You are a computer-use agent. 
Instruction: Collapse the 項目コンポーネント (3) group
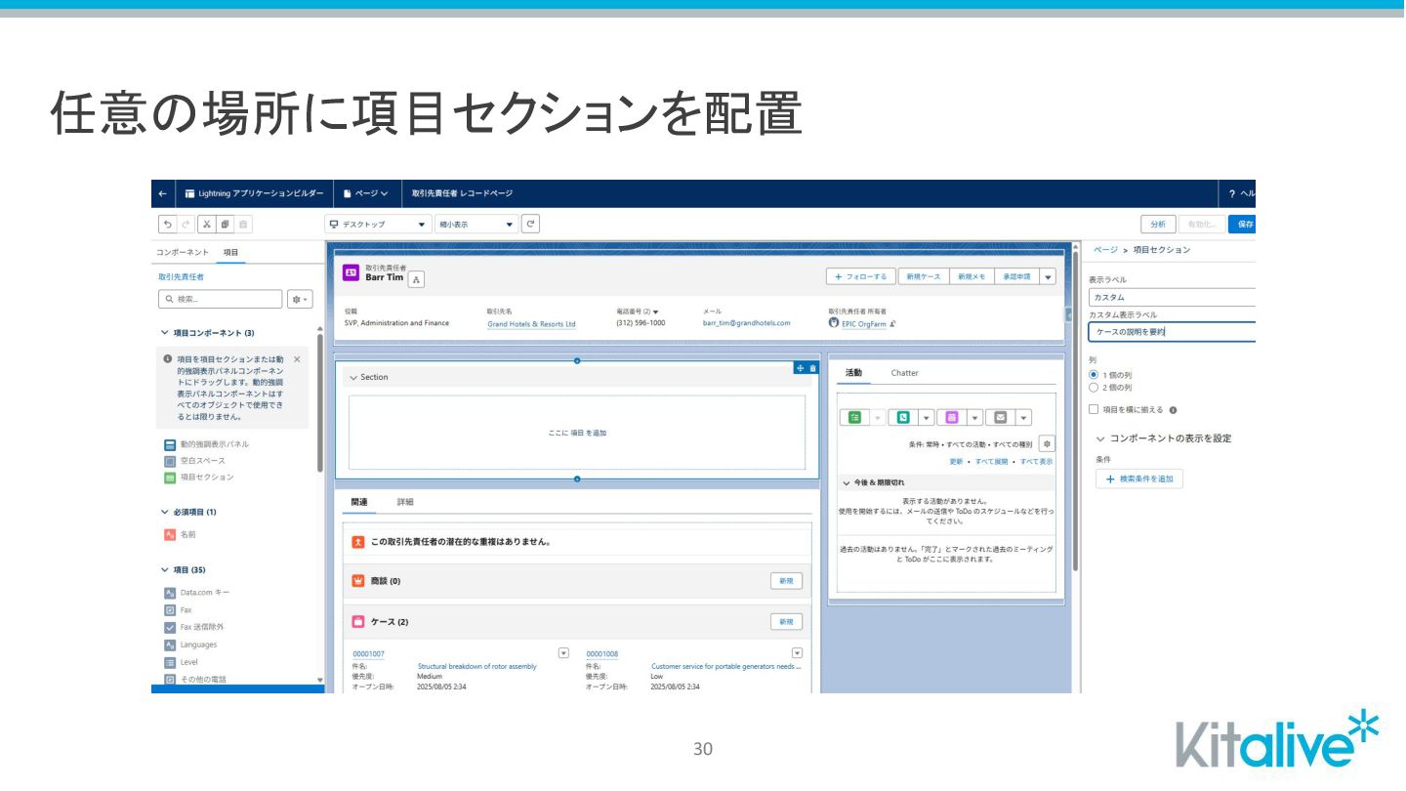(x=165, y=333)
